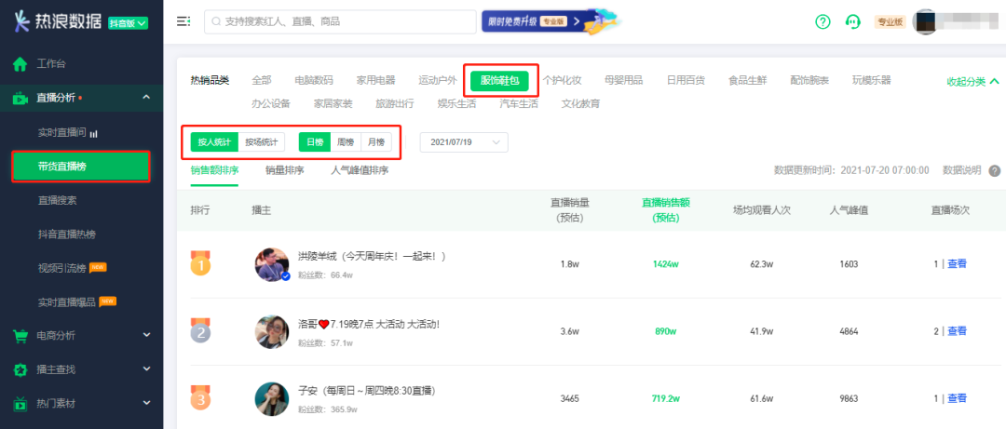Viewport: 1006px width, 429px height.
Task: Toggle the sidebar collapse hamburger icon
Action: pyautogui.click(x=184, y=21)
